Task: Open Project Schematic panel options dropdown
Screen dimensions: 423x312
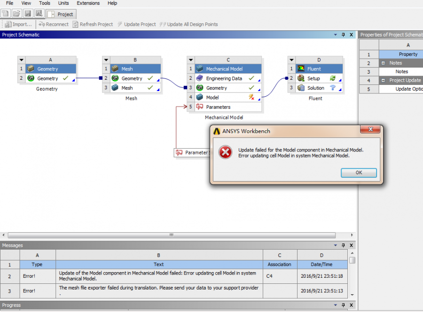Action: 335,35
